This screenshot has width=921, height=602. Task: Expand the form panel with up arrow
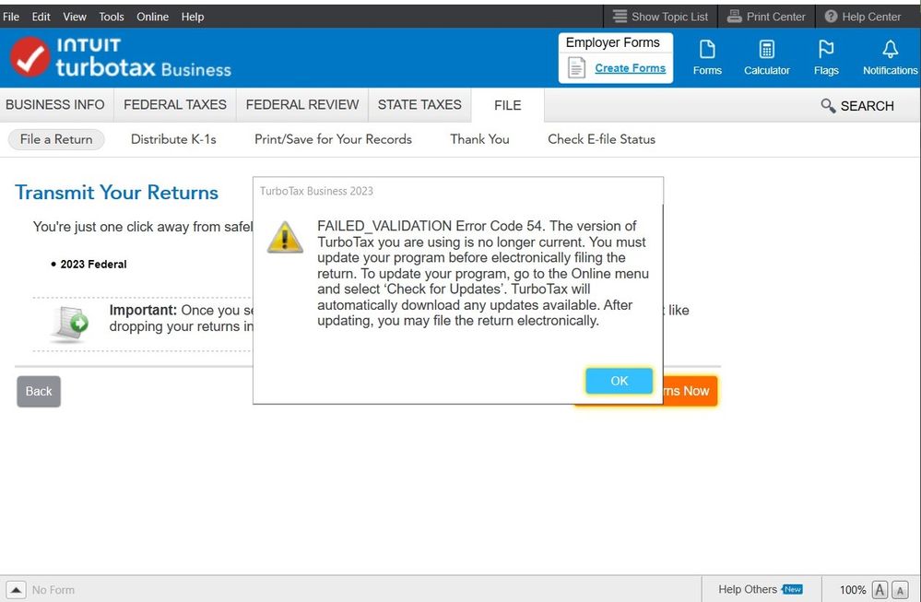(x=16, y=590)
